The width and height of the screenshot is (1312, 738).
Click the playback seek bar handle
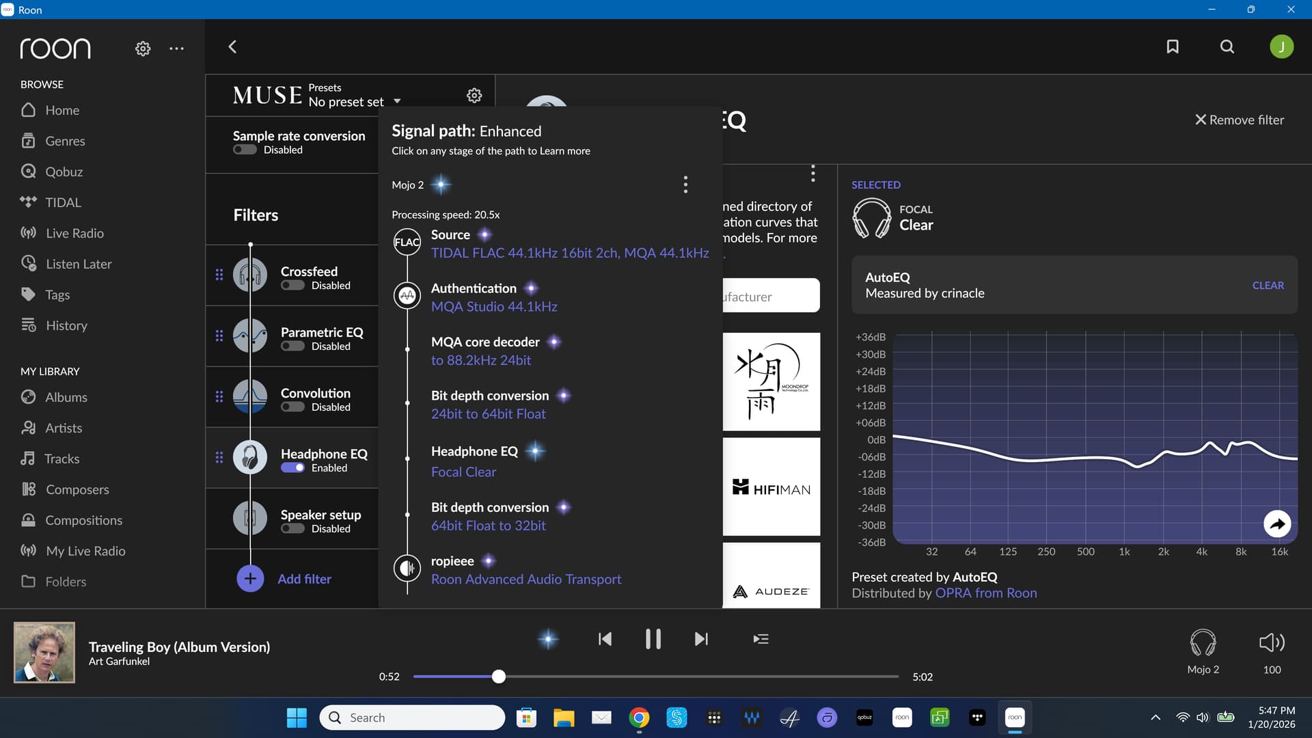pyautogui.click(x=499, y=676)
